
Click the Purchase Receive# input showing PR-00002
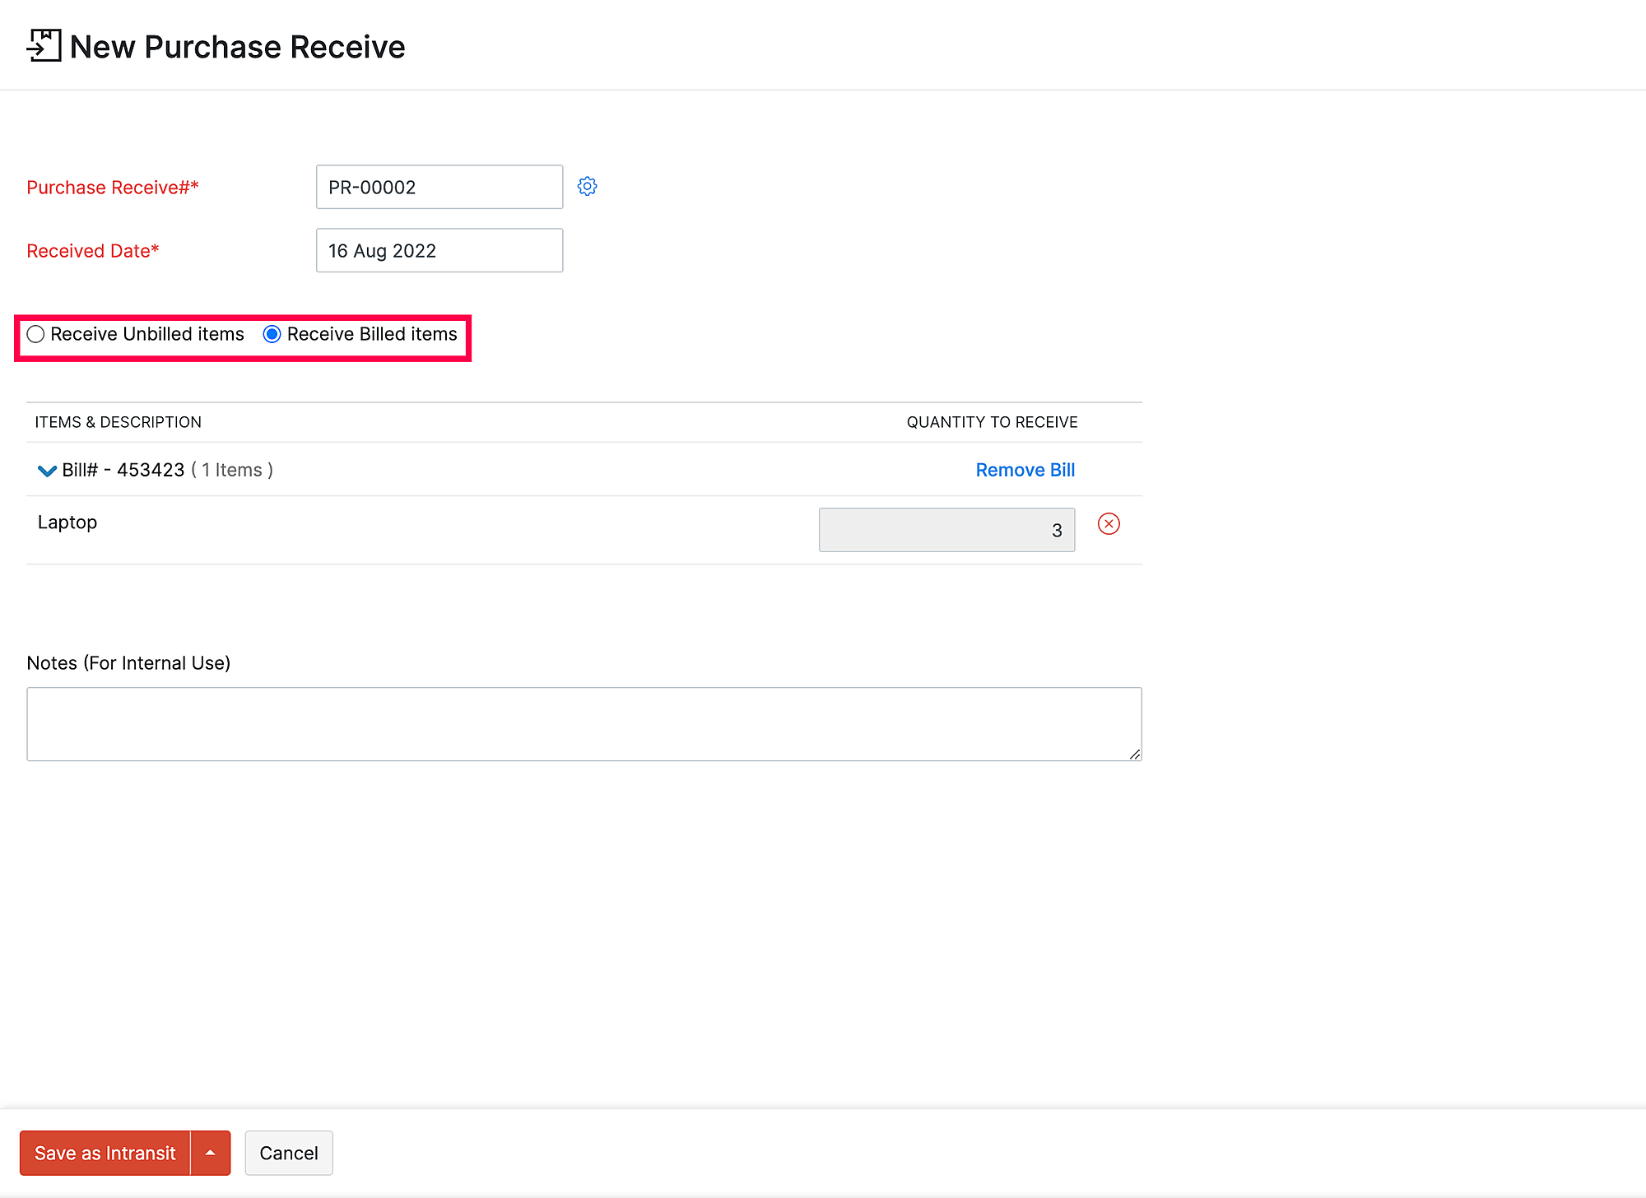click(x=439, y=187)
